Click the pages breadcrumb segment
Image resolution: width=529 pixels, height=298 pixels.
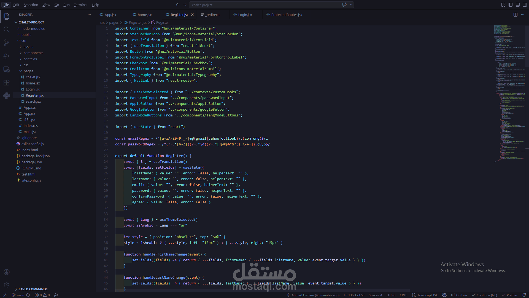pyautogui.click(x=114, y=22)
